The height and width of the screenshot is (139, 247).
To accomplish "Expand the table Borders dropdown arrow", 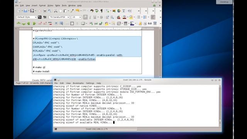I will pyautogui.click(x=122, y=24).
